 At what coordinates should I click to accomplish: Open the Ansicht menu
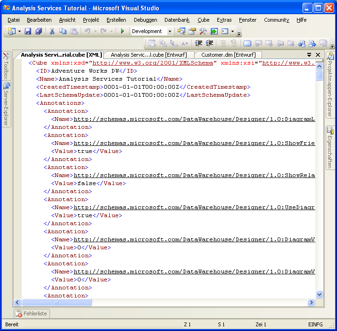click(x=67, y=20)
